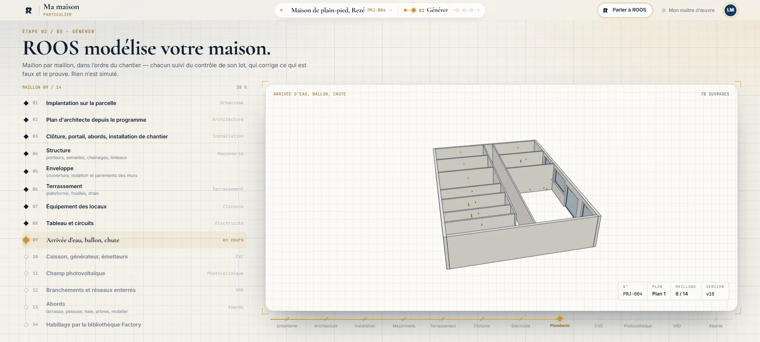
Task: Jump to Maçonnerie on the timeline
Action: click(x=404, y=323)
